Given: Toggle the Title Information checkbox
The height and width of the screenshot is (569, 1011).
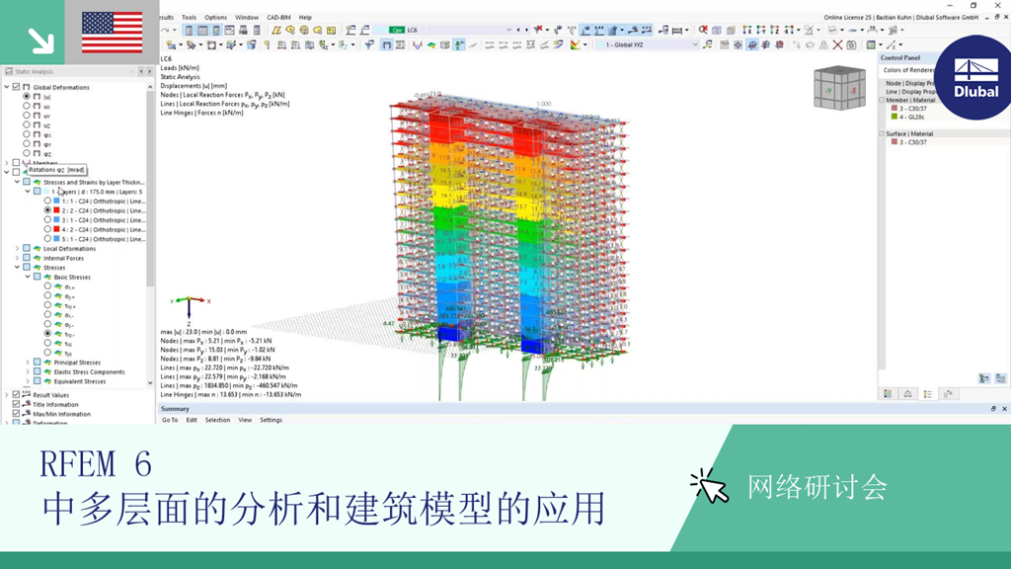Looking at the screenshot, I should (16, 404).
